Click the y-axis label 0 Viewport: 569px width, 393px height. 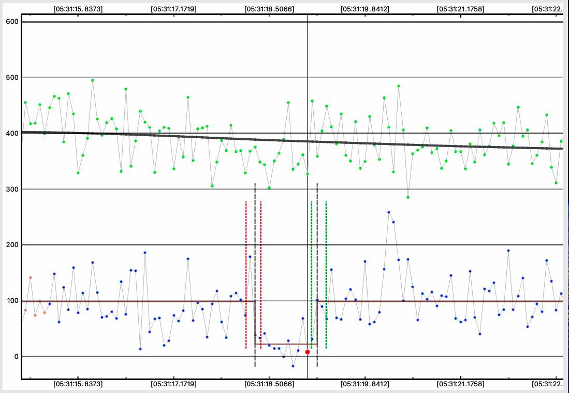click(16, 356)
